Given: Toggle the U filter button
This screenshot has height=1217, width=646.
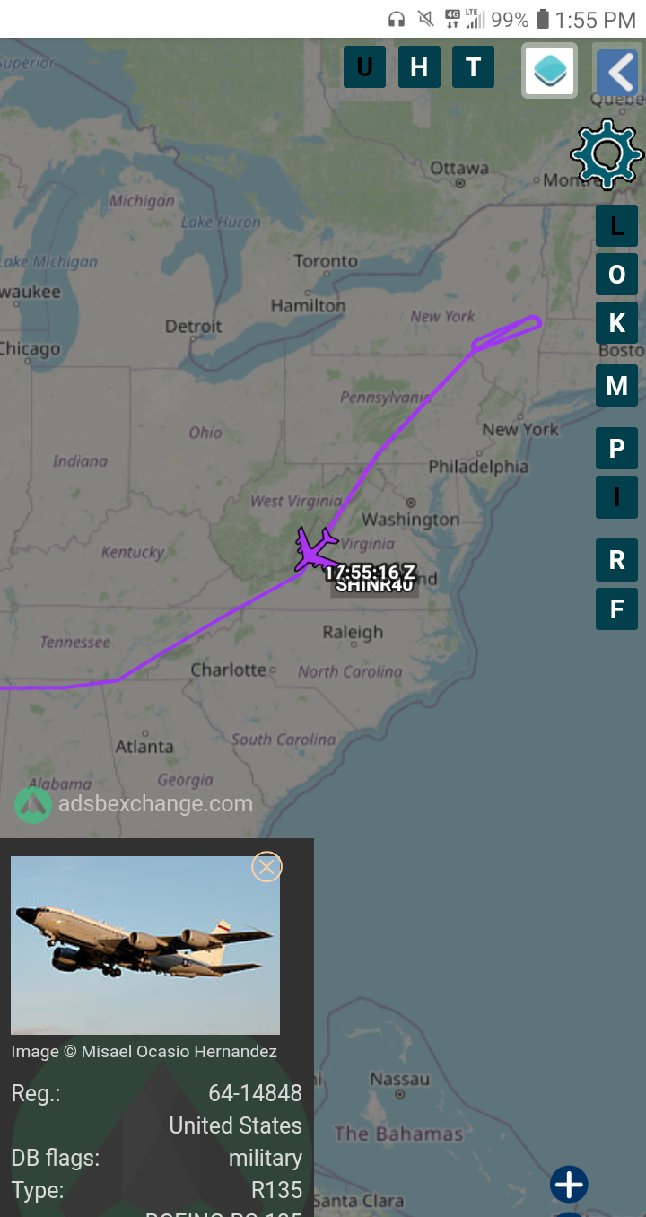Looking at the screenshot, I should 364,67.
